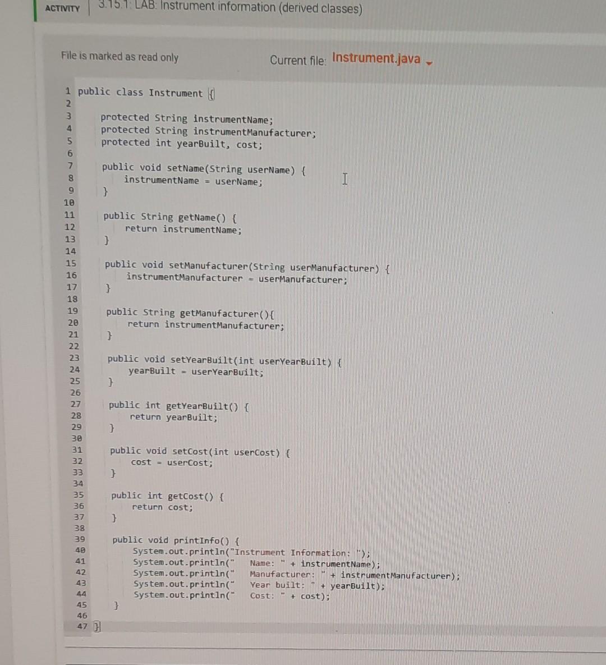Expand the current file selector arrow
This screenshot has height=665, width=606.
[428, 63]
